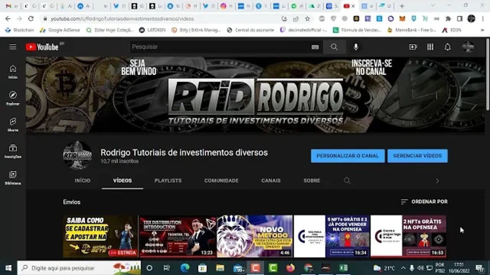Open Chrome three-dot menu
490x275 pixels.
click(483, 18)
